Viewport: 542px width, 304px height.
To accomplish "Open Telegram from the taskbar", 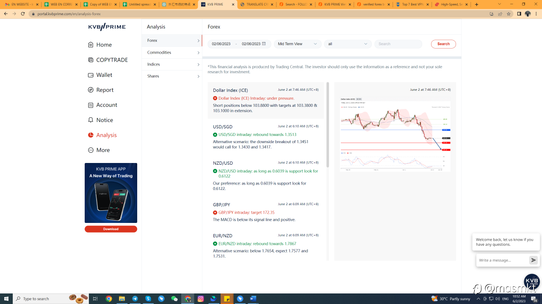I will [x=135, y=299].
